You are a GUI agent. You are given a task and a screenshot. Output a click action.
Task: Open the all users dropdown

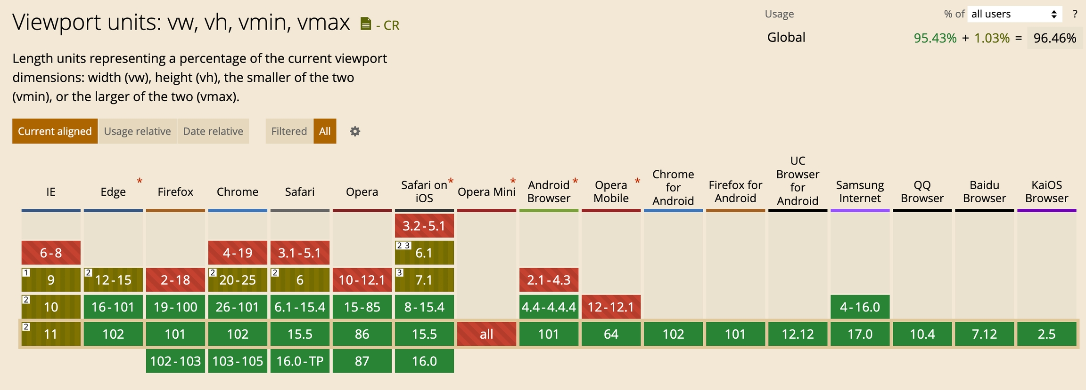point(1014,14)
